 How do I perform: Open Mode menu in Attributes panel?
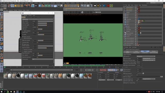(127, 47)
